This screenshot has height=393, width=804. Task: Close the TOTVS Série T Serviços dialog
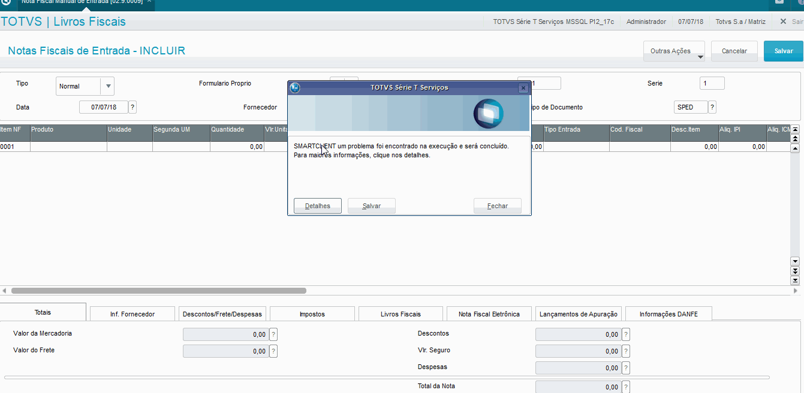(x=523, y=88)
